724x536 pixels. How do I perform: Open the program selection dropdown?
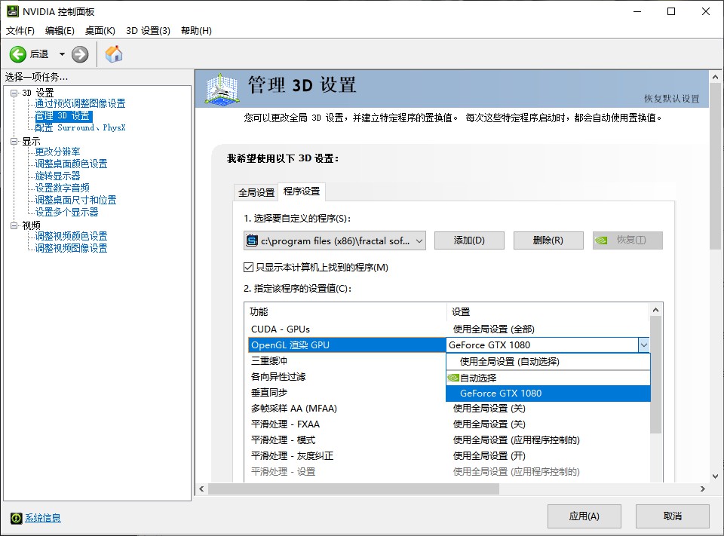[419, 240]
